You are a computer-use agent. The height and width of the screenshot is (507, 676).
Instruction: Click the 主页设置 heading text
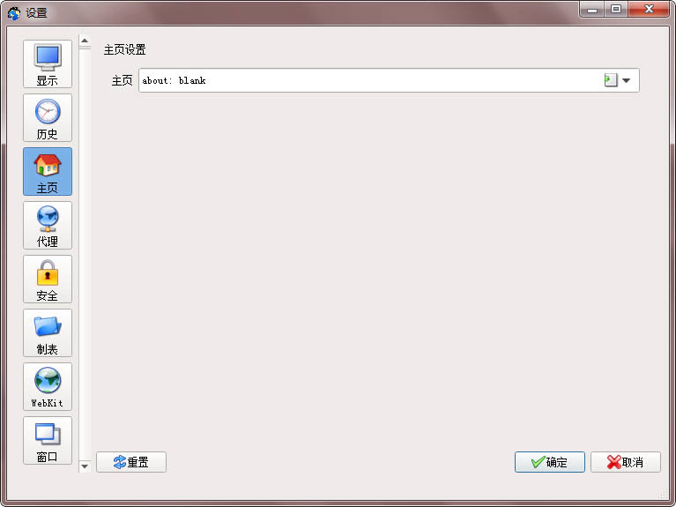click(124, 50)
